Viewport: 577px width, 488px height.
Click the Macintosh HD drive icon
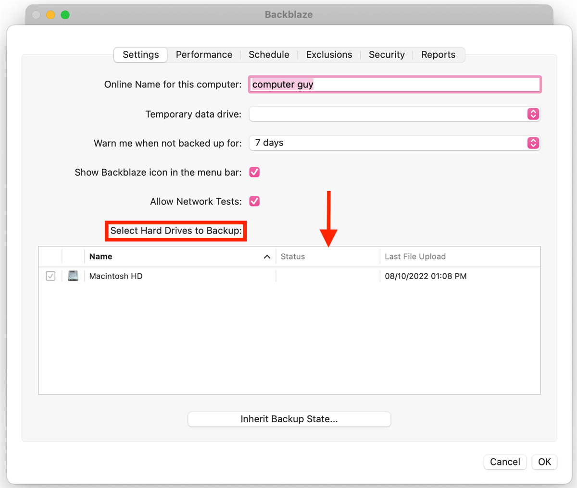[73, 276]
